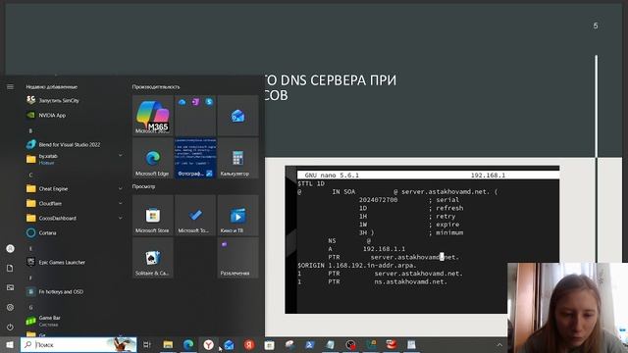Viewport: 628px width, 353px height.
Task: Open Task View on the taskbar
Action: point(147,344)
